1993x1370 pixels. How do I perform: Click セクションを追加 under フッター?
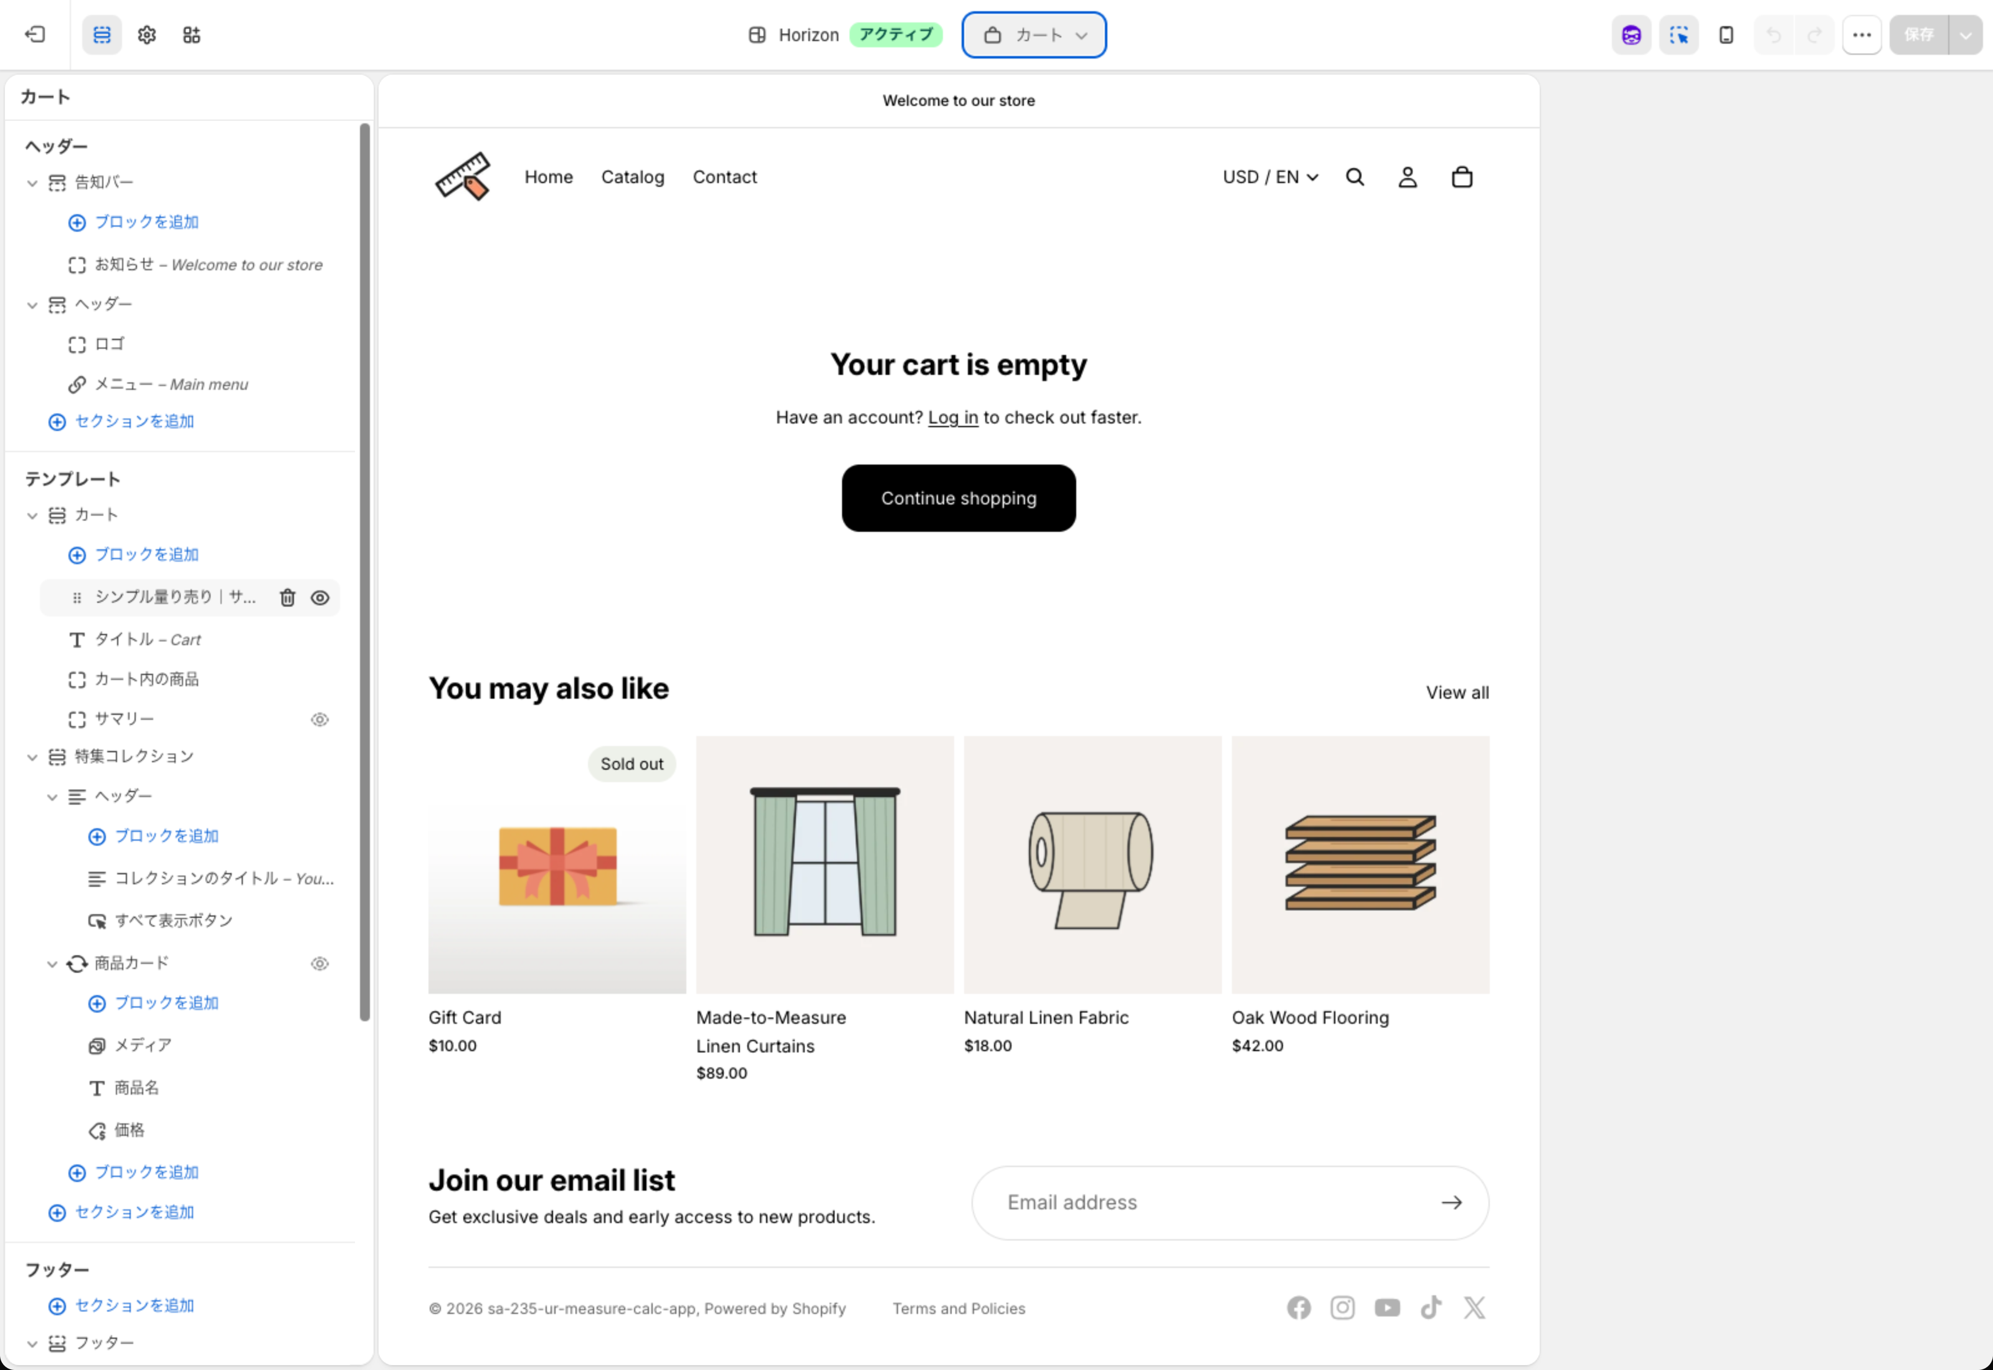point(122,1306)
